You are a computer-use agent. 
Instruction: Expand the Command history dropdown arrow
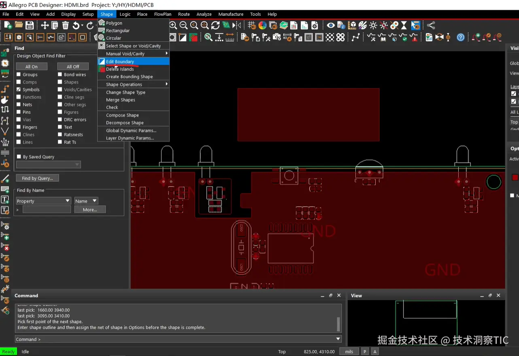pyautogui.click(x=338, y=339)
